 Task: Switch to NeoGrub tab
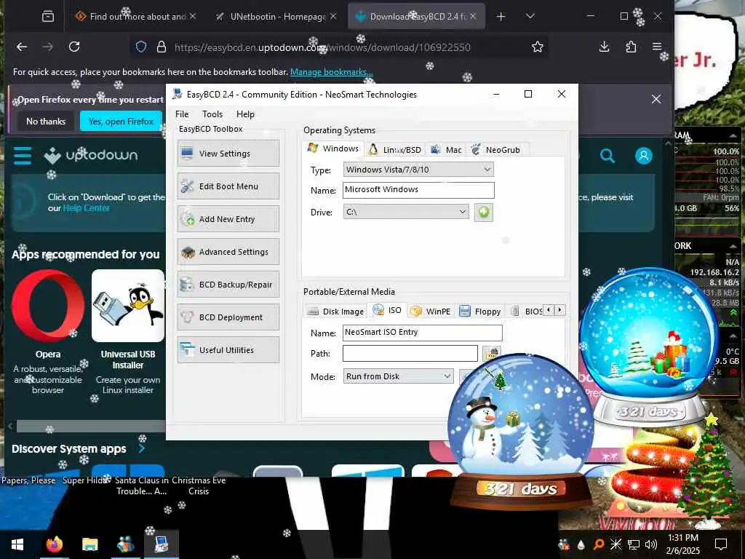point(495,150)
